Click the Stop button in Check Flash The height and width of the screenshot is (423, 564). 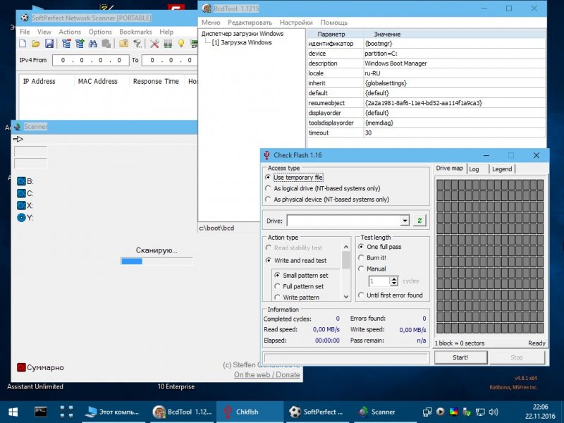click(x=517, y=357)
